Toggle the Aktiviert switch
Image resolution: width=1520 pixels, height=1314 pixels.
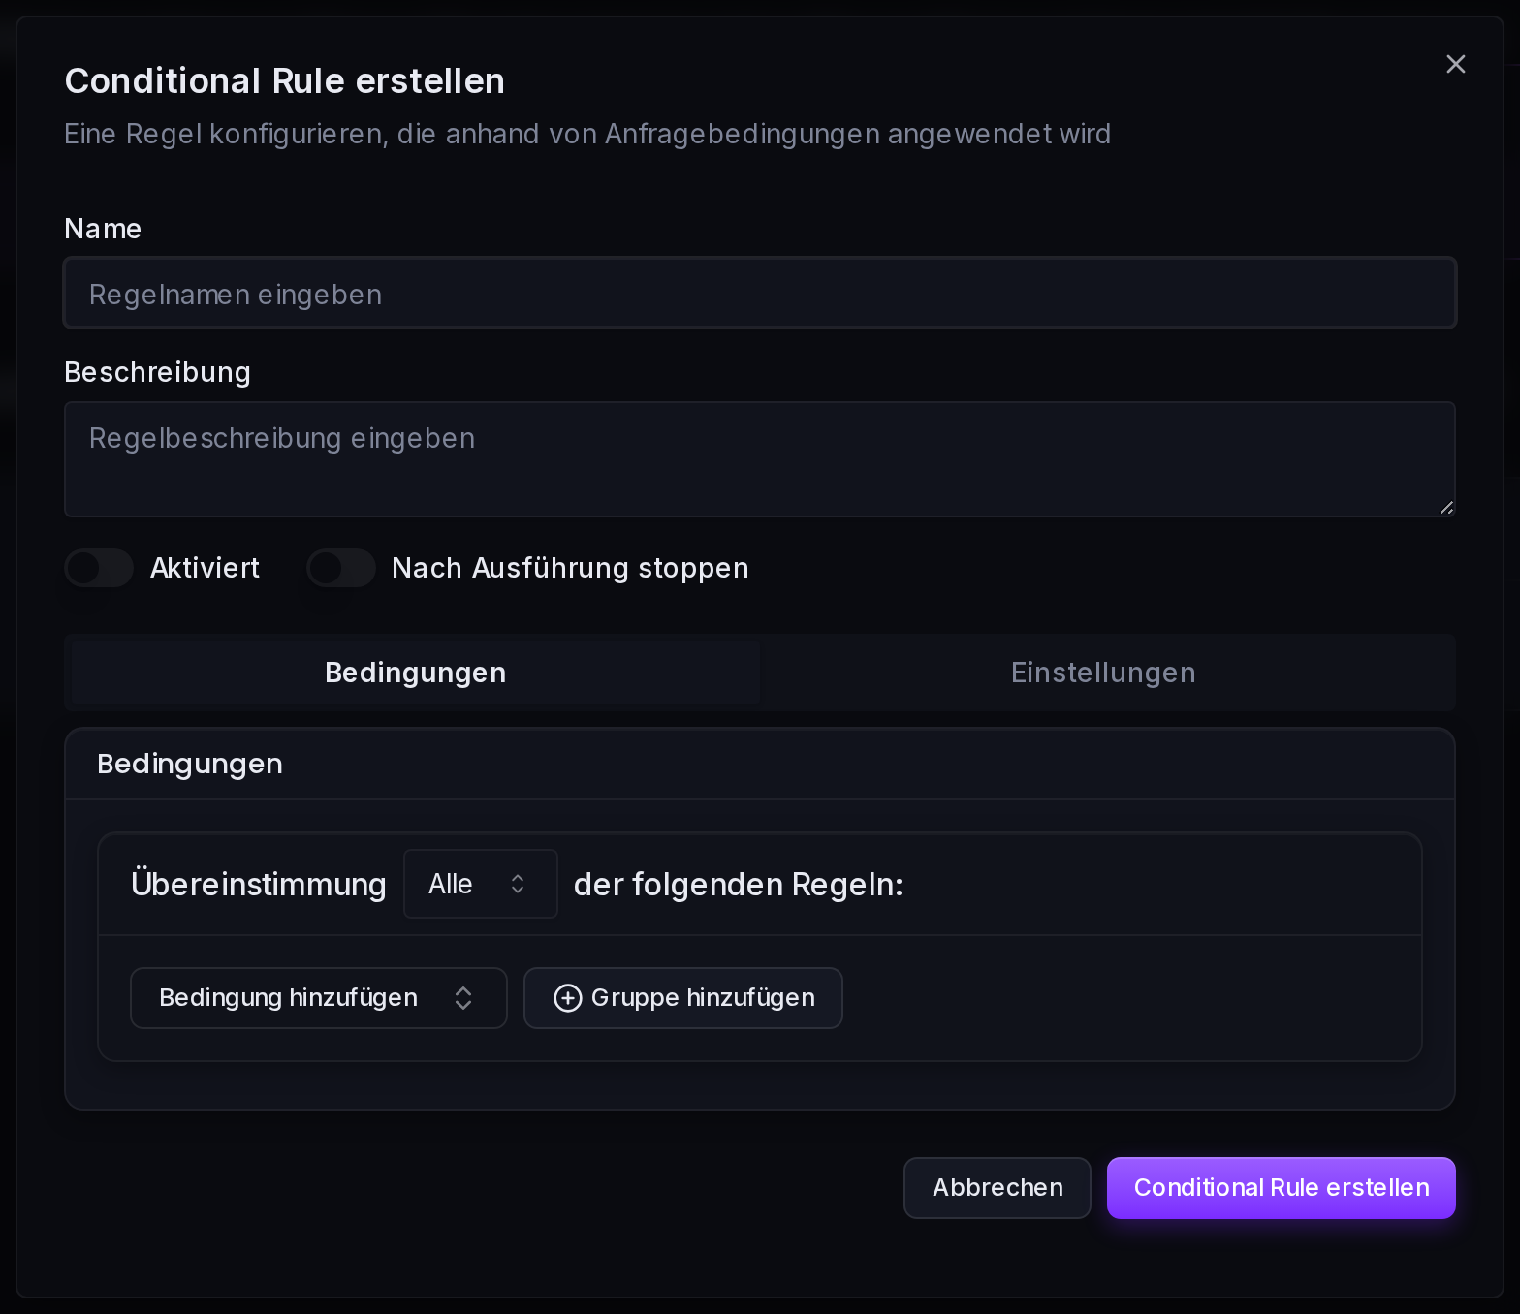[99, 568]
